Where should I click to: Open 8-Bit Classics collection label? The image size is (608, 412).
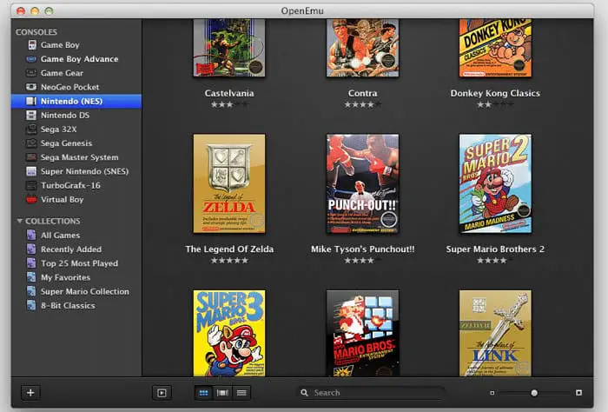68,305
